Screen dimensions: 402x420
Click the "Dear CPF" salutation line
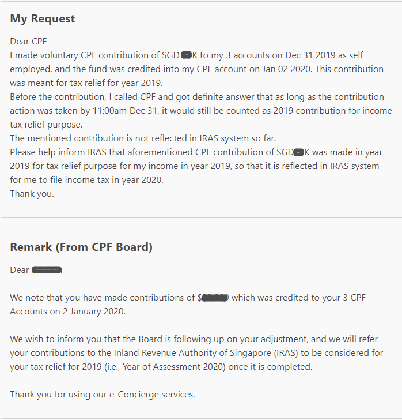coord(28,42)
